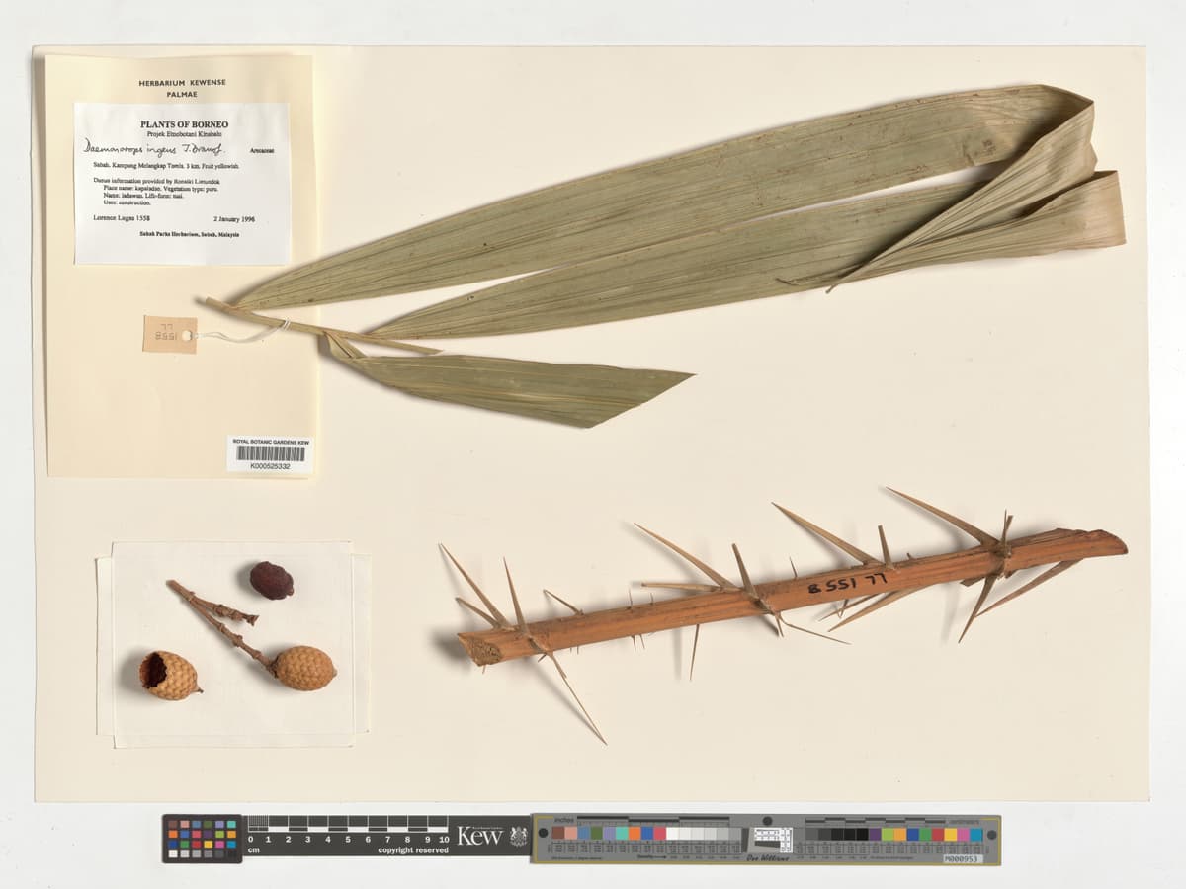The image size is (1186, 889).
Task: Click the whole scaly fruit attached to stalk
Action: tap(303, 668)
